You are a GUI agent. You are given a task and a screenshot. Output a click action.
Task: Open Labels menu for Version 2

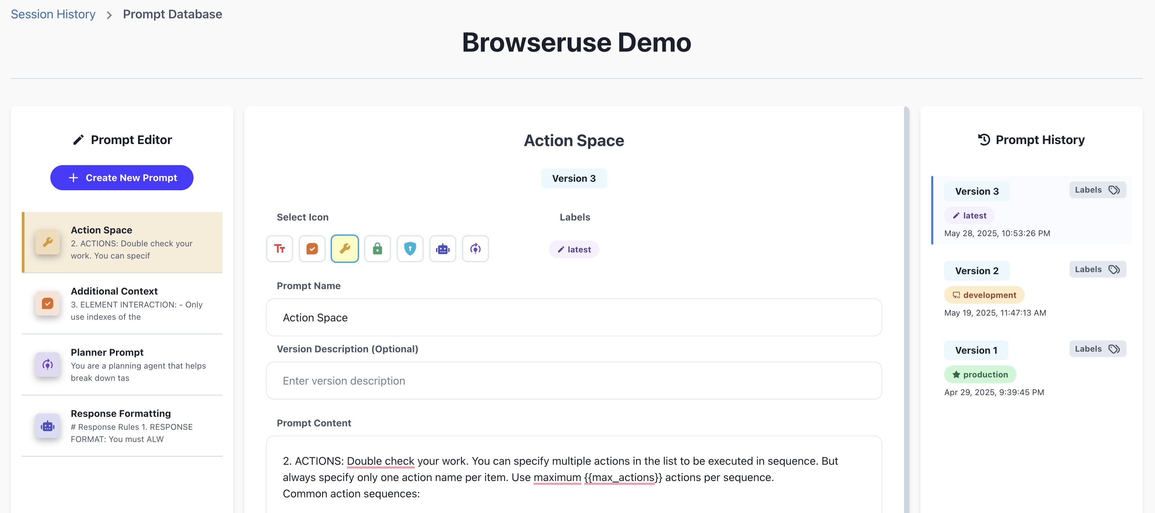pos(1097,269)
